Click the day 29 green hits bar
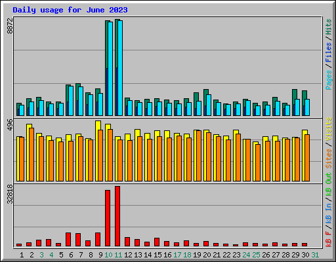The width and height of the screenshot is (336, 262). (x=293, y=102)
